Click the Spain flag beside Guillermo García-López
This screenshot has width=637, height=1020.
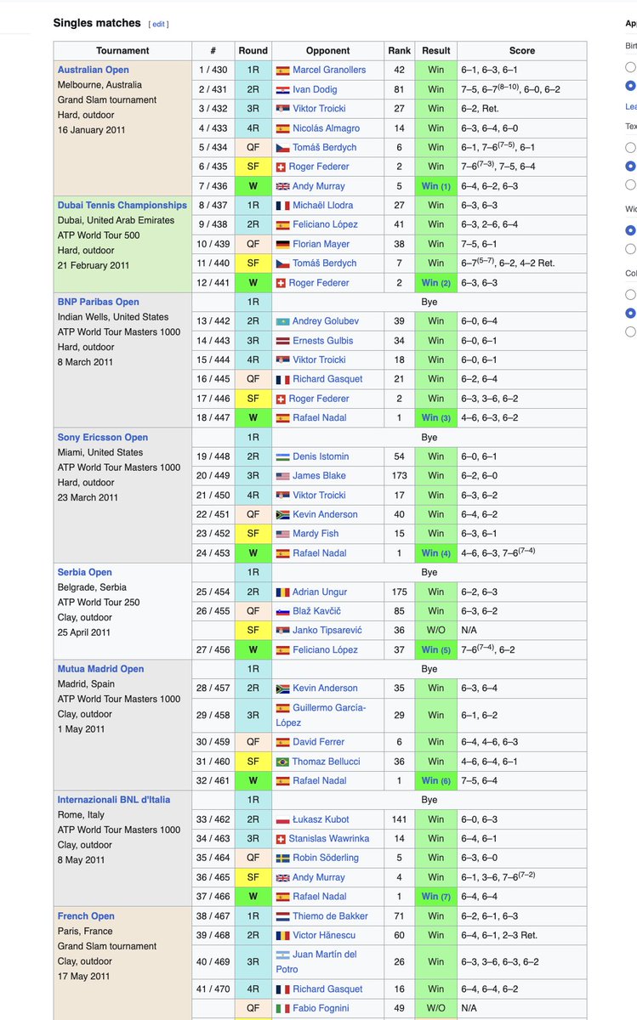282,708
